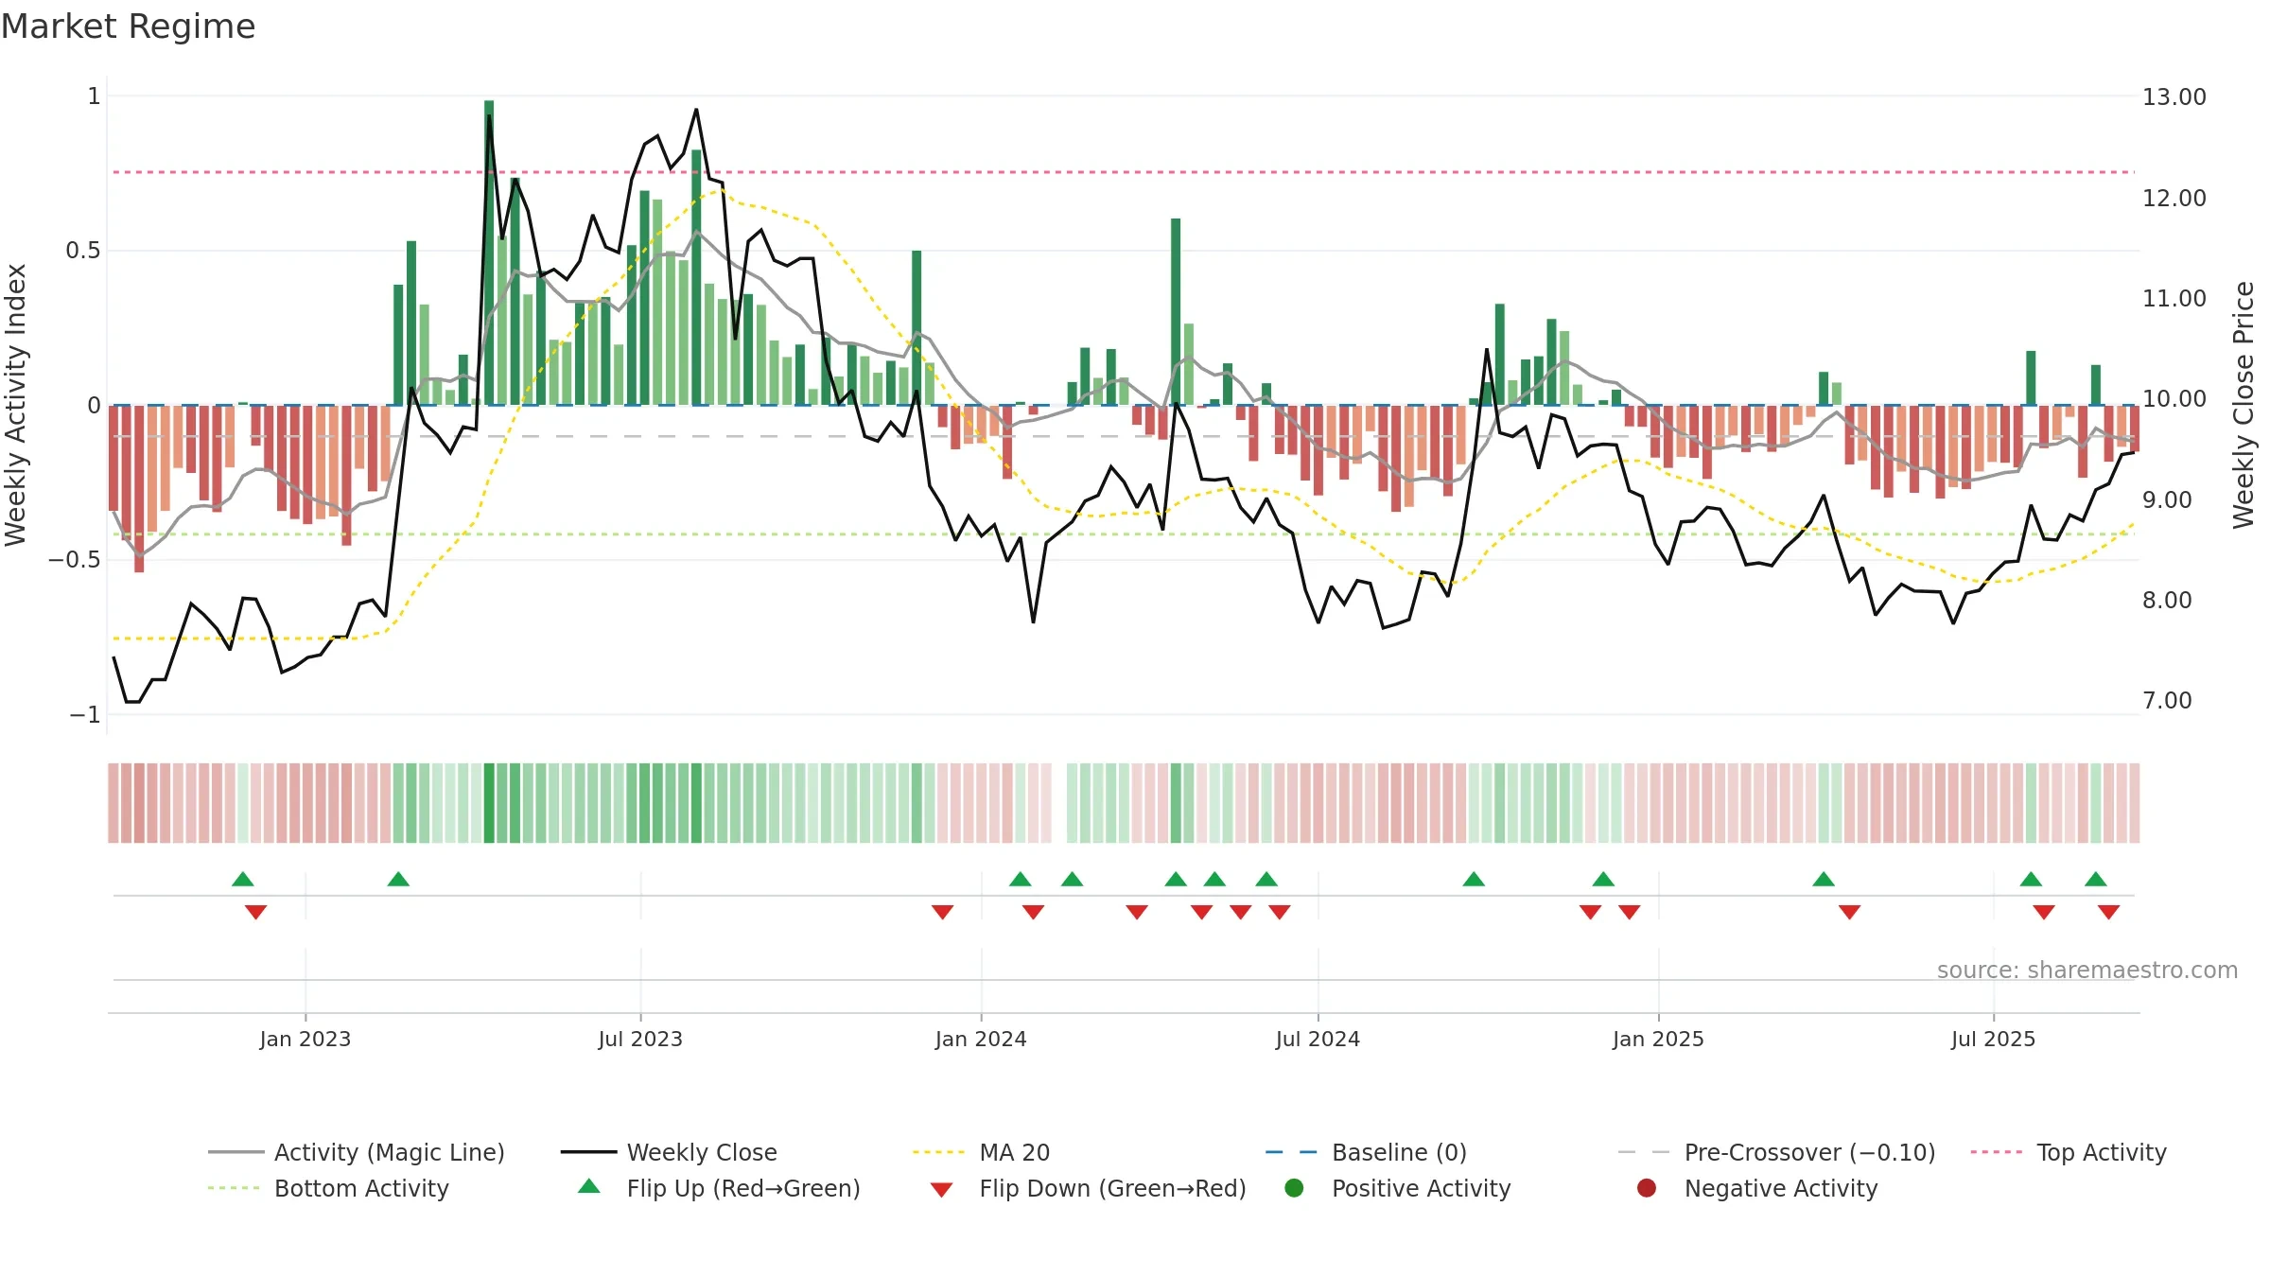This screenshot has height=1277, width=2270.
Task: Click the weekly close price peak near 13.00
Action: pyautogui.click(x=696, y=110)
